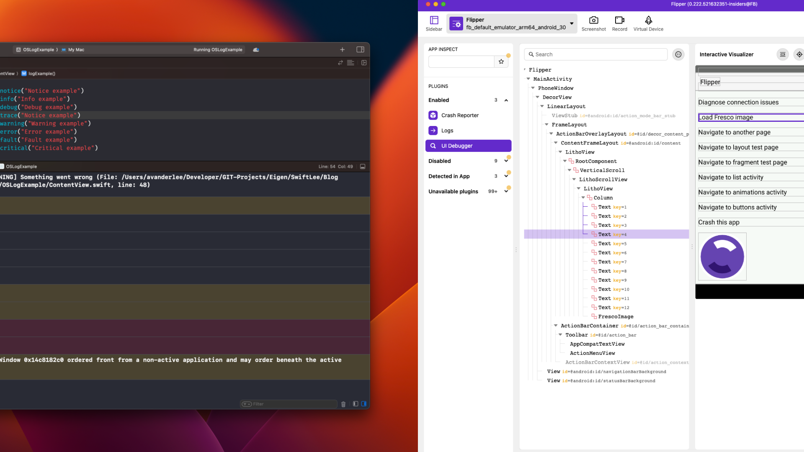Click Xcode cloud status icon
The image size is (804, 452).
pos(256,50)
